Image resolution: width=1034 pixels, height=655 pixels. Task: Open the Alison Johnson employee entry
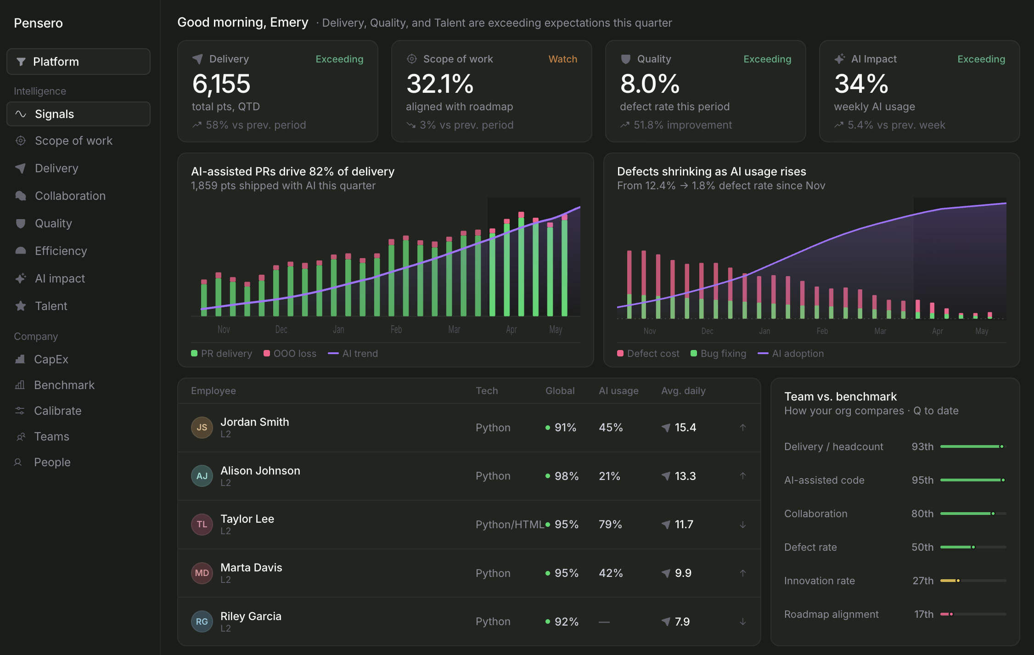click(x=469, y=476)
